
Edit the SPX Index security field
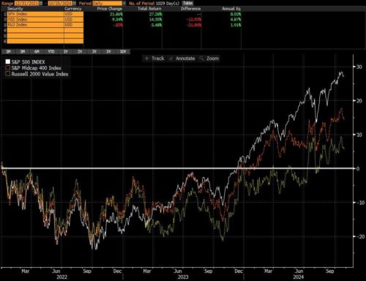click(35, 14)
